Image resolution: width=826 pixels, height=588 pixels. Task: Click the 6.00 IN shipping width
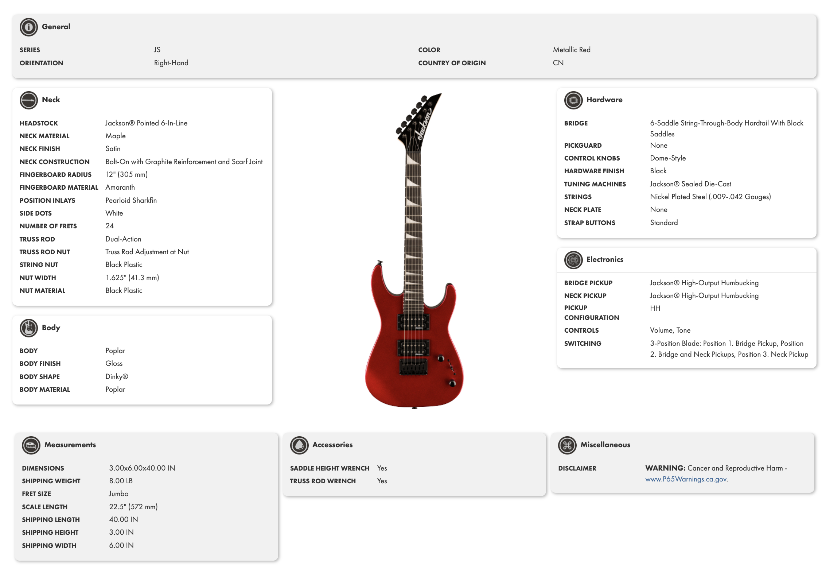click(121, 545)
